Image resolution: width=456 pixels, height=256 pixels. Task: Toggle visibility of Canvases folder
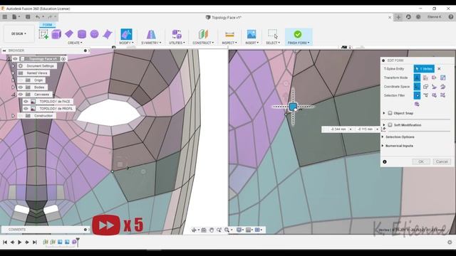click(x=21, y=95)
